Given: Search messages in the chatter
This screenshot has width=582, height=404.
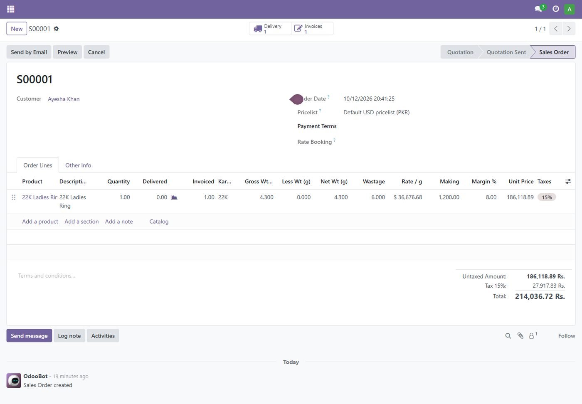Looking at the screenshot, I should (508, 336).
